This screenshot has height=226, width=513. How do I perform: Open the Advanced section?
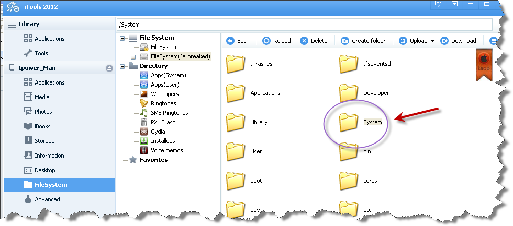pyautogui.click(x=42, y=199)
